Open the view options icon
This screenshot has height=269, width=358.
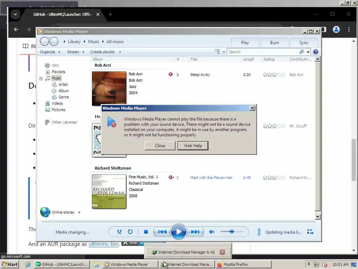pos(217,52)
